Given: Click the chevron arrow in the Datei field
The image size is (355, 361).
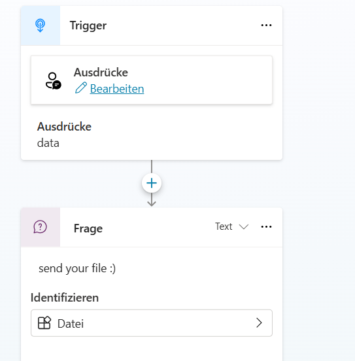Looking at the screenshot, I should (259, 322).
